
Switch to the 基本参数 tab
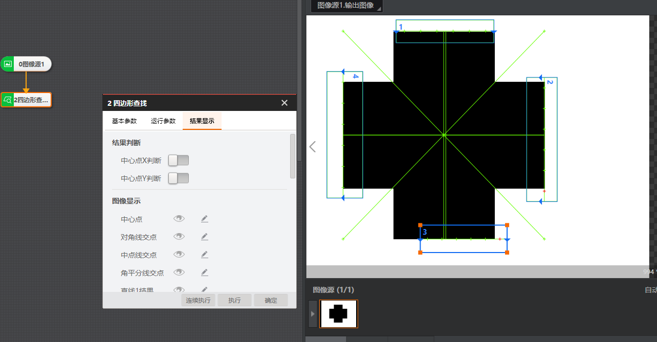point(124,121)
